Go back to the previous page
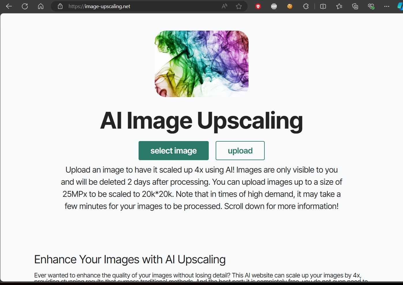403x285 pixels. click(9, 6)
